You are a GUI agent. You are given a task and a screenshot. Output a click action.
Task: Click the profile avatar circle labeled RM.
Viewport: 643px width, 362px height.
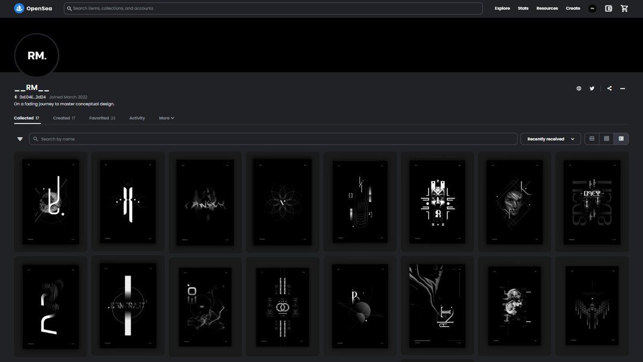(36, 55)
